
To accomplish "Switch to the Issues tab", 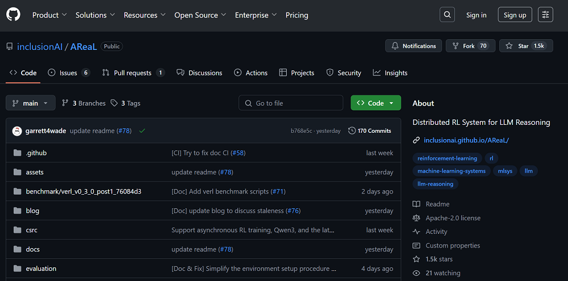I will pos(69,73).
